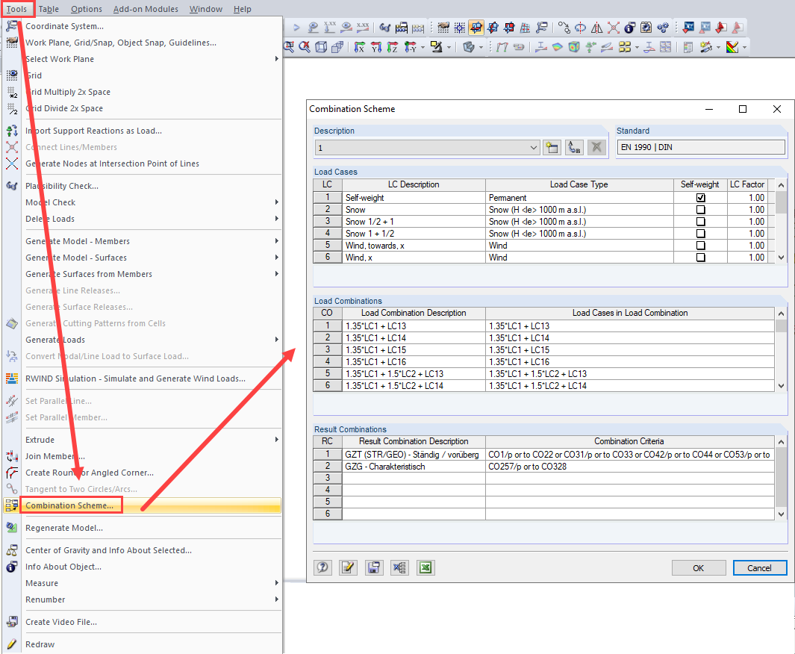Click the binoculars plausibility toolbar icon
Screen dimensions: 795x654
[385, 28]
